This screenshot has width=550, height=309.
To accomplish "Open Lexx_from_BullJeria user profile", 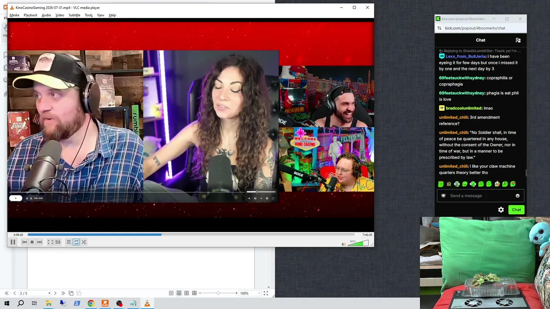I will [465, 56].
